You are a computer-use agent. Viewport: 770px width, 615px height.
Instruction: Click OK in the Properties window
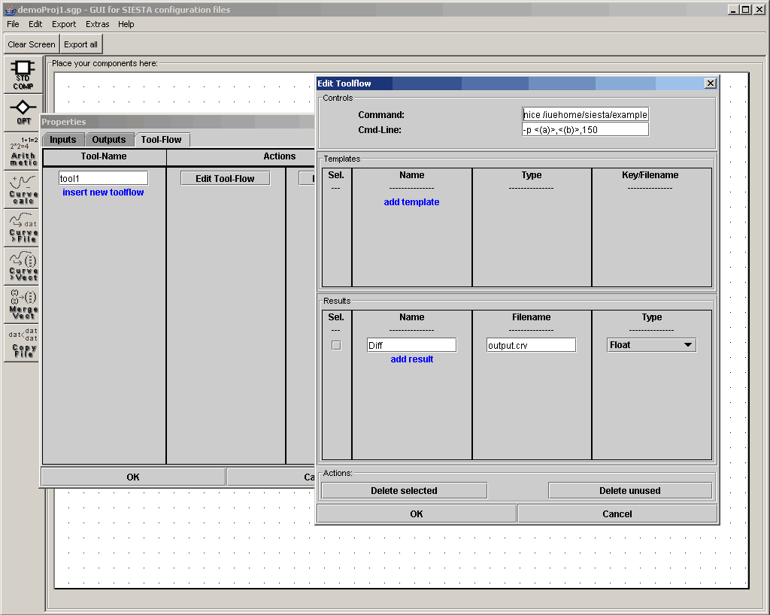133,477
